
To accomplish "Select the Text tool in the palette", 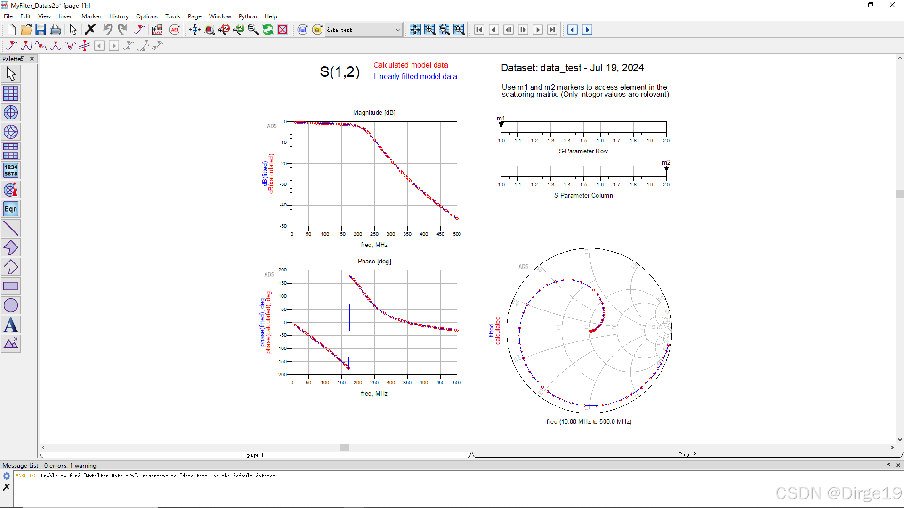I will [x=11, y=325].
